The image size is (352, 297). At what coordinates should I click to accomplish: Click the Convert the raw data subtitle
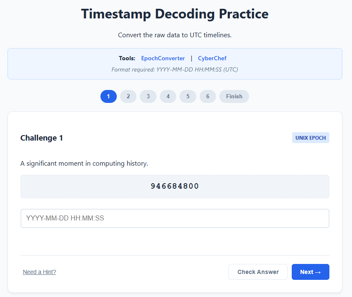(x=175, y=35)
